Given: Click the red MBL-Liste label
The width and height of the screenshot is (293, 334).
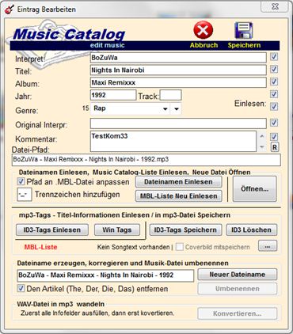Looking at the screenshot, I should click(40, 247).
